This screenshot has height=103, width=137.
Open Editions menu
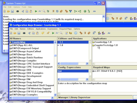pos(31,29)
